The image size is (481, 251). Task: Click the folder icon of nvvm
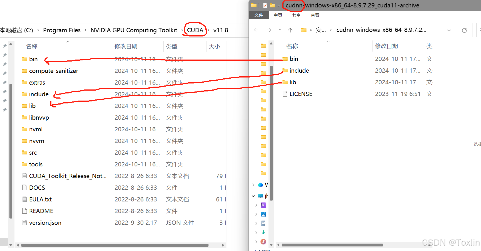(25, 141)
